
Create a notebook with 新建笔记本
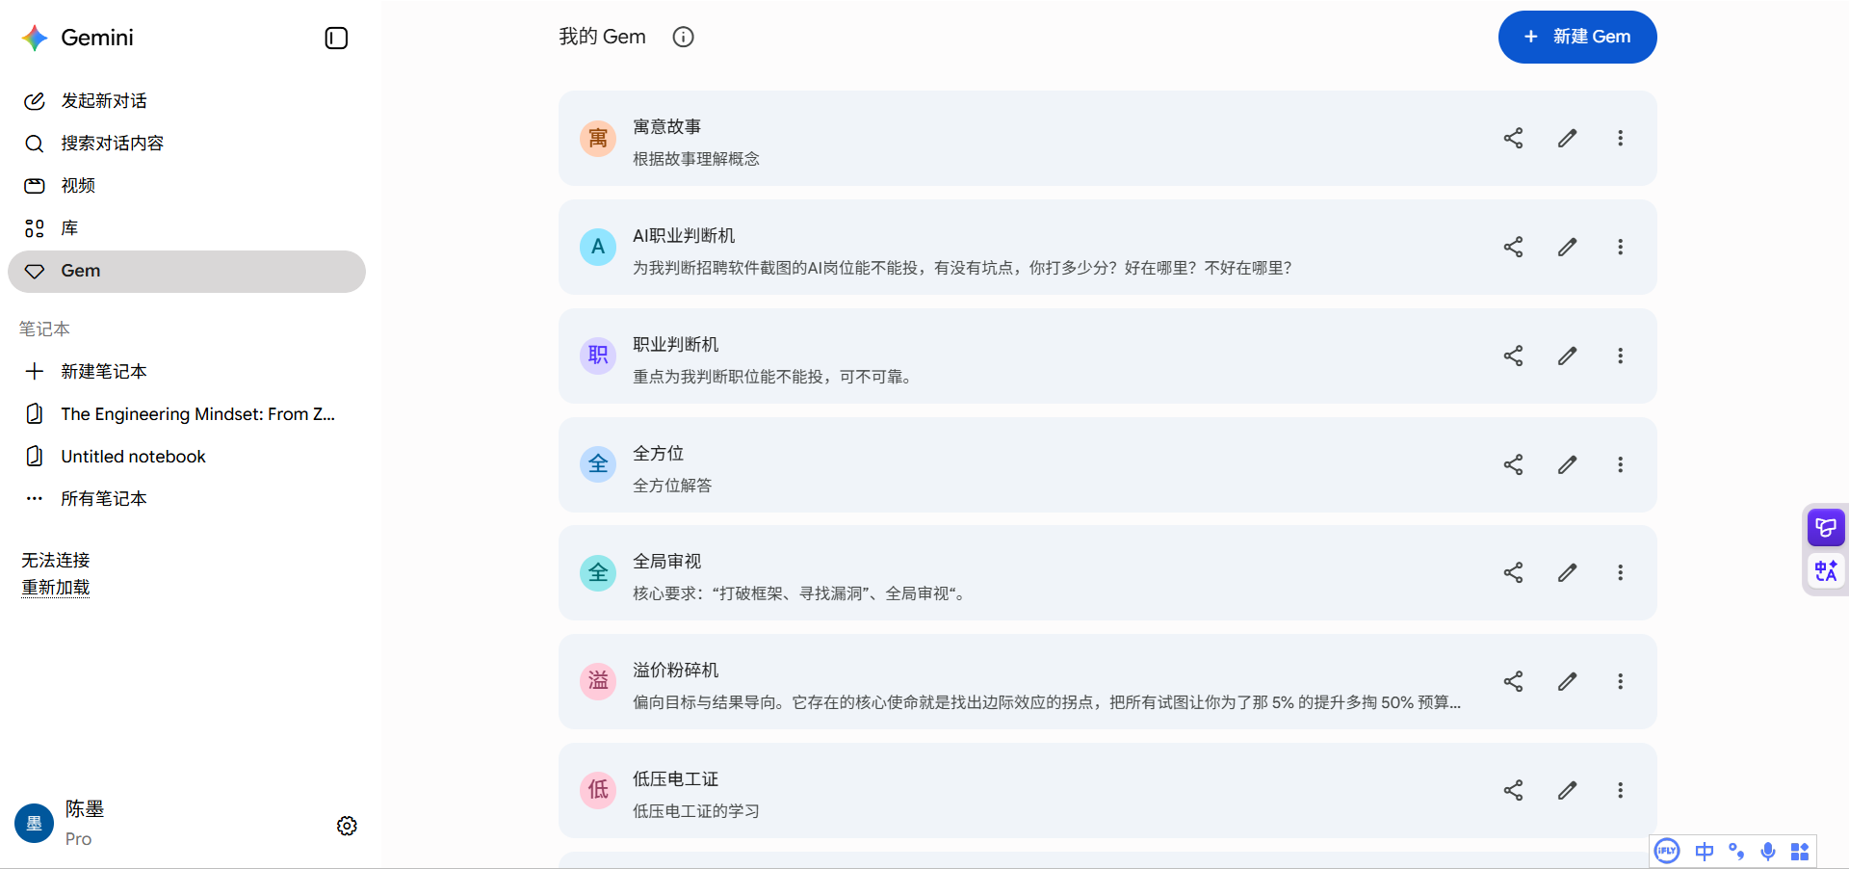click(186, 372)
